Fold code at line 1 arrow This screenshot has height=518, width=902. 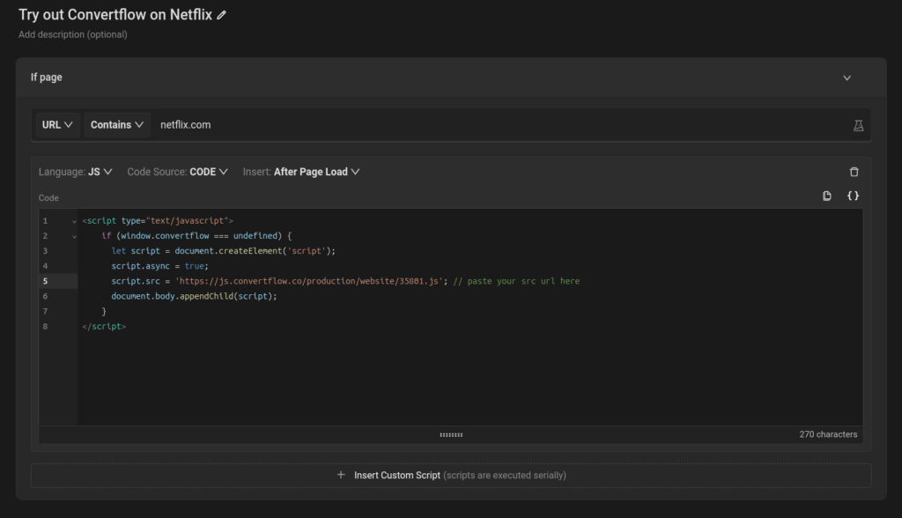click(74, 222)
